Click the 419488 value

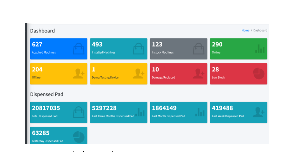[222, 108]
